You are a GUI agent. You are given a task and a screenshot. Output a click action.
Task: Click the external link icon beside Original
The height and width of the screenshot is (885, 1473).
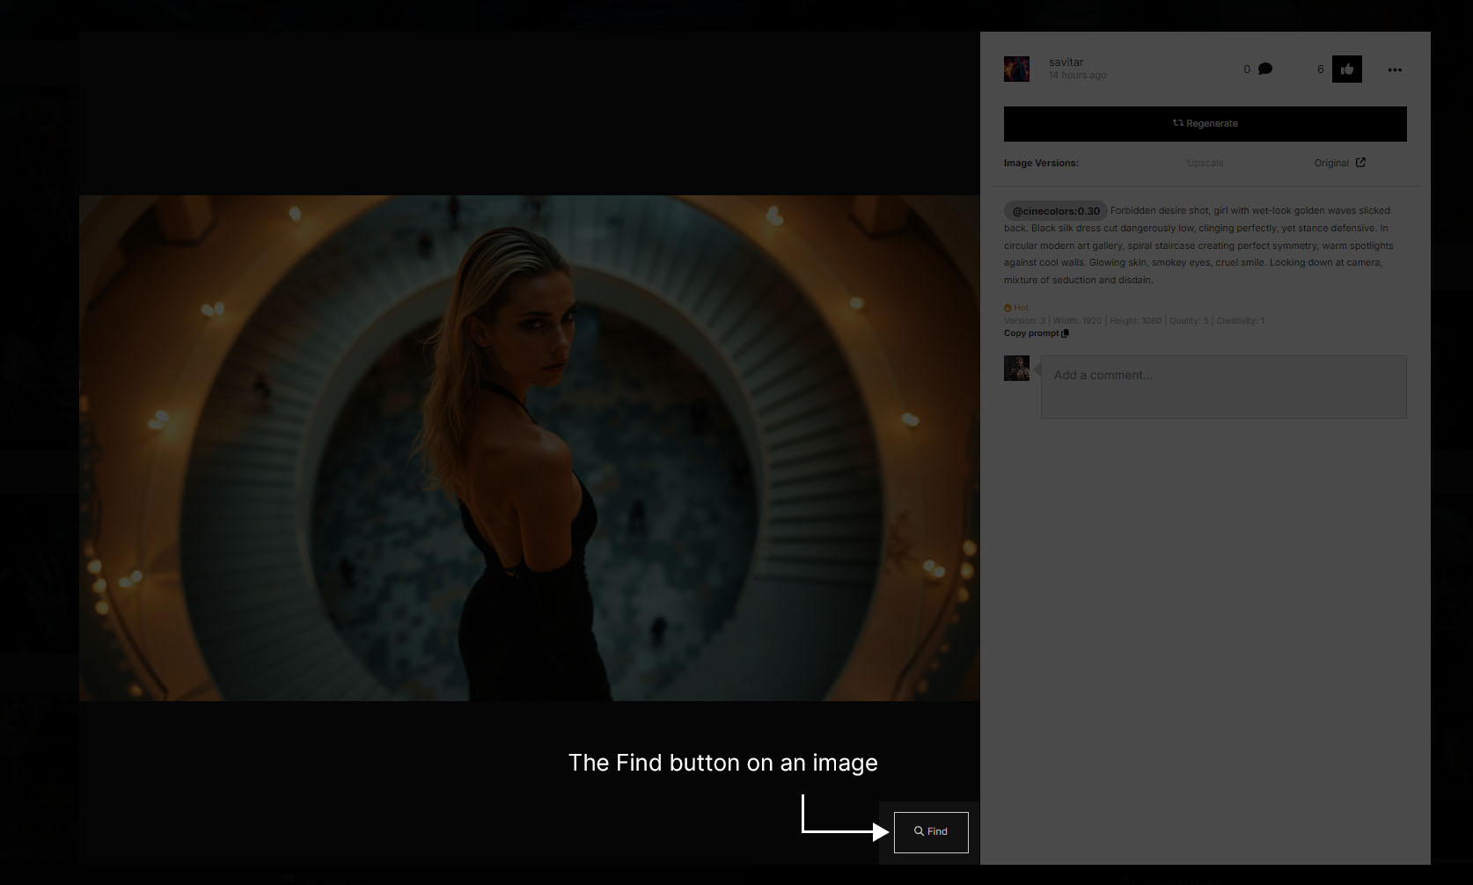point(1360,162)
